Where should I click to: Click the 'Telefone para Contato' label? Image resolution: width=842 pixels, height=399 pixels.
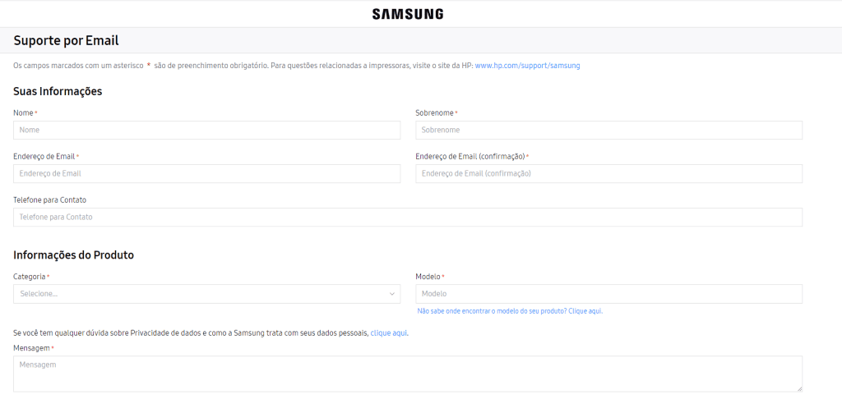pos(50,199)
